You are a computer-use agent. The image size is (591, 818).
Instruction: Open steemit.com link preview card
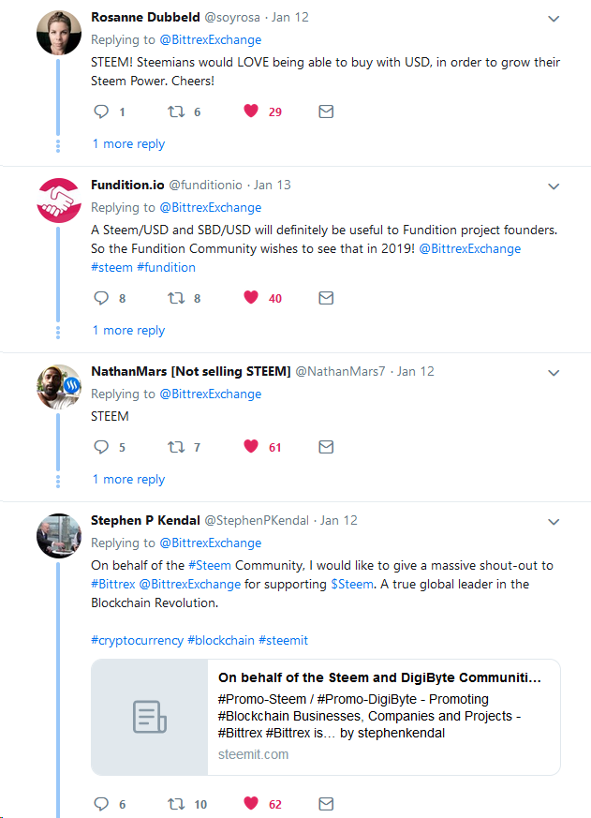(x=326, y=718)
